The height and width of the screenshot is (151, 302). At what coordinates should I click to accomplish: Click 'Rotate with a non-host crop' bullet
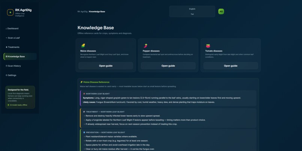(117, 141)
